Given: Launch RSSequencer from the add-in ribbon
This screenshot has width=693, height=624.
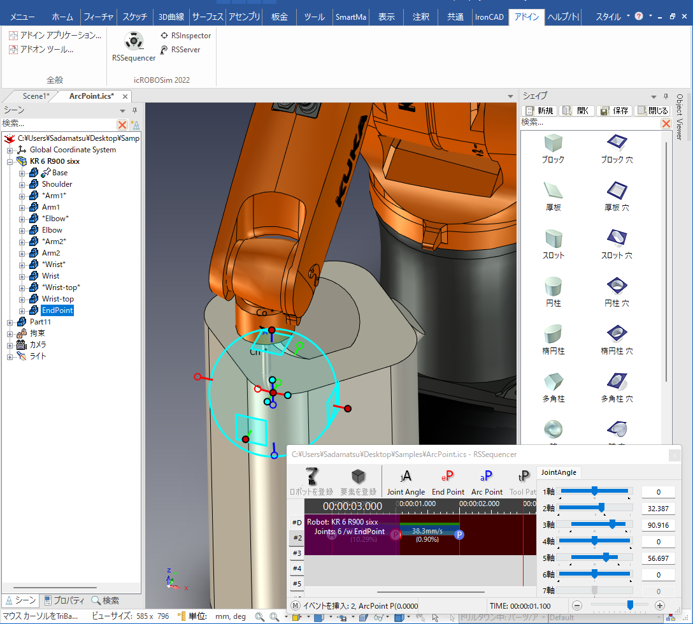Looking at the screenshot, I should click(134, 47).
